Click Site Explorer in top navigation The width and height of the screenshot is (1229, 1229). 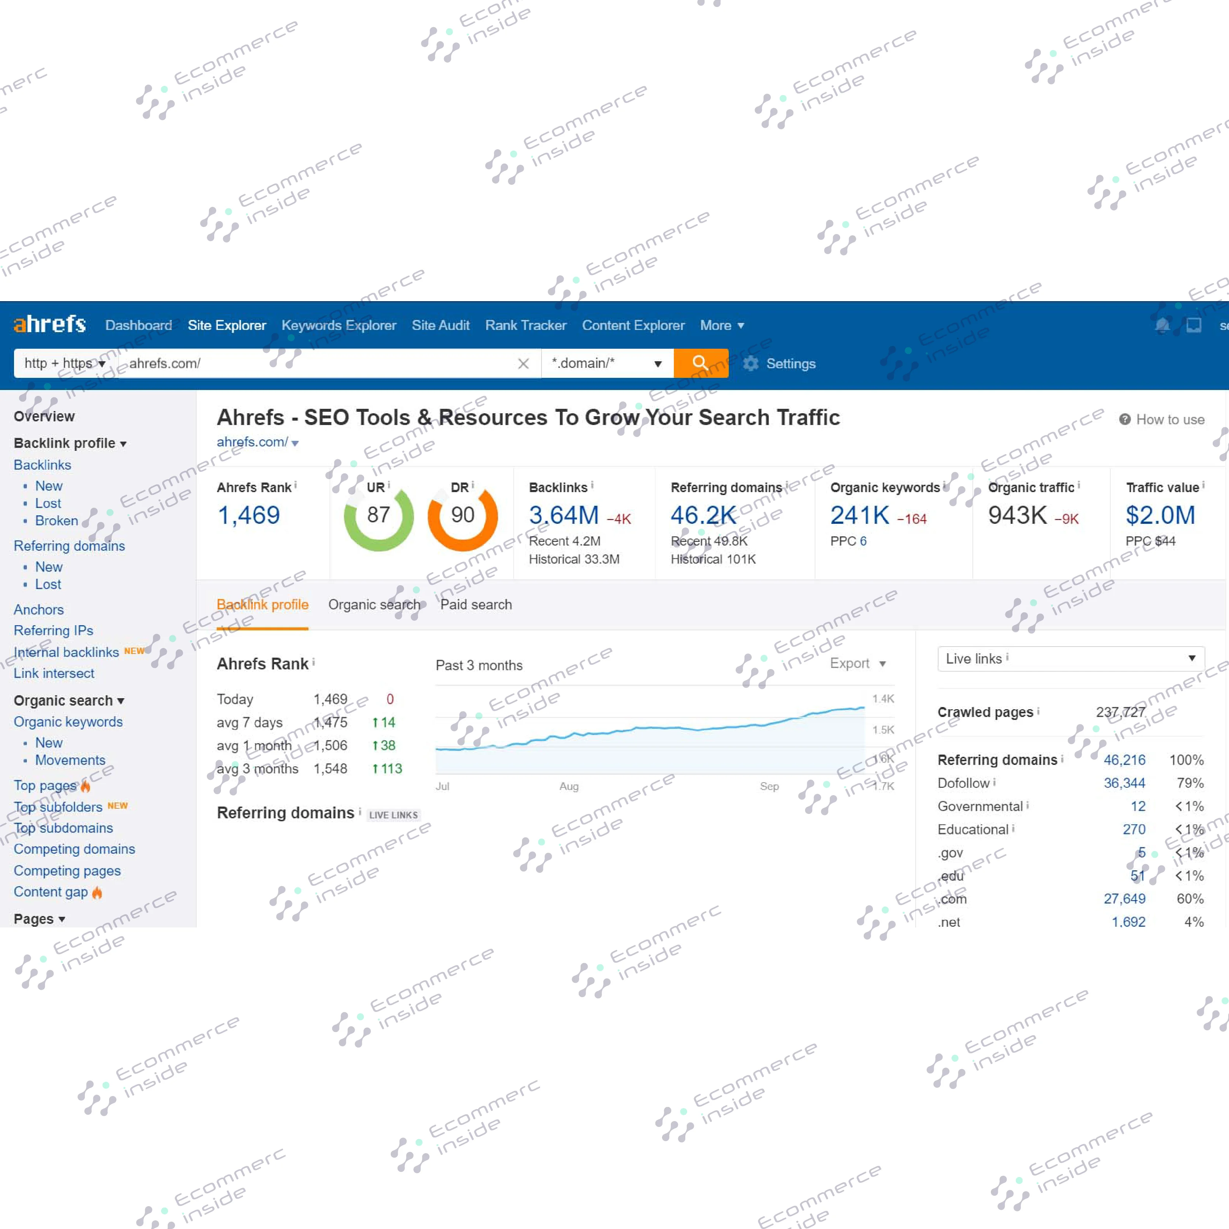(x=226, y=325)
